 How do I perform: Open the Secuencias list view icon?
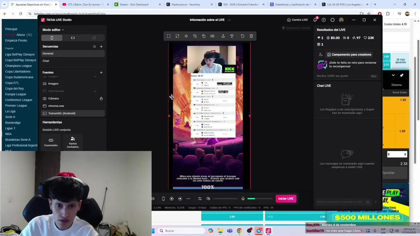pyautogui.click(x=94, y=47)
